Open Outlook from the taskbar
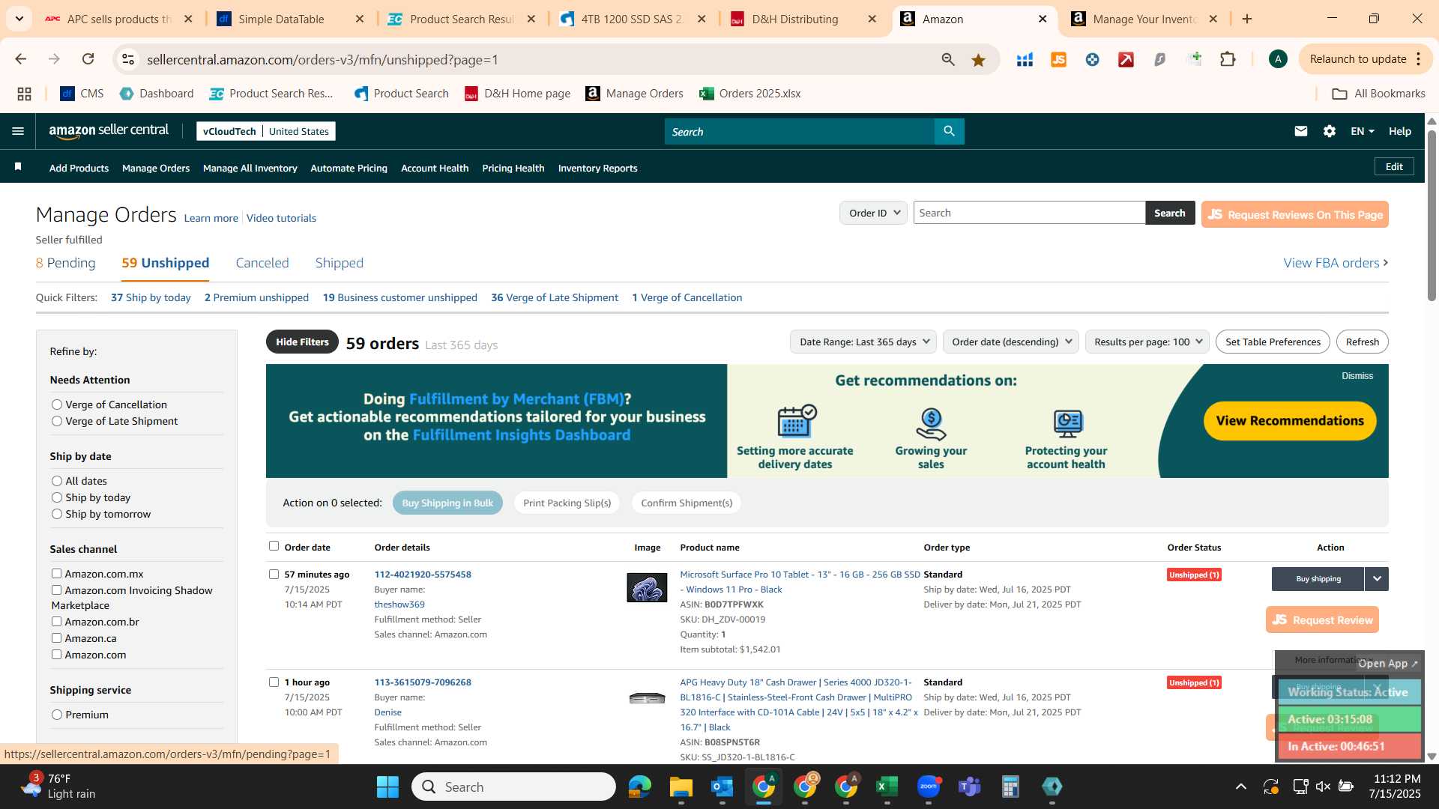The height and width of the screenshot is (809, 1439). (x=722, y=787)
